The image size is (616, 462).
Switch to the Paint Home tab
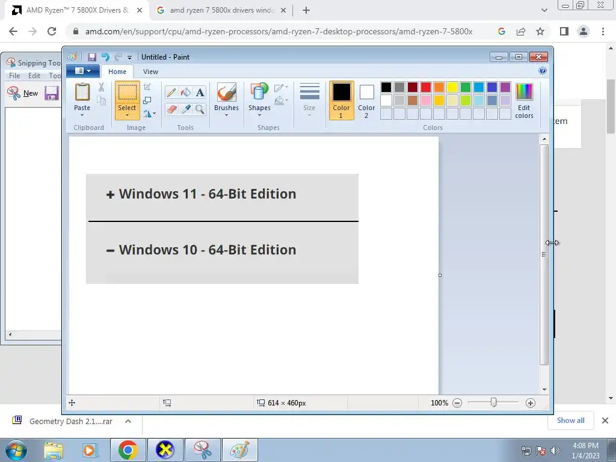(117, 72)
